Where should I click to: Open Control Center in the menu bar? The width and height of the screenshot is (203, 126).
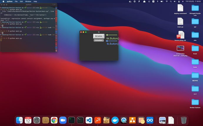tap(179, 1)
